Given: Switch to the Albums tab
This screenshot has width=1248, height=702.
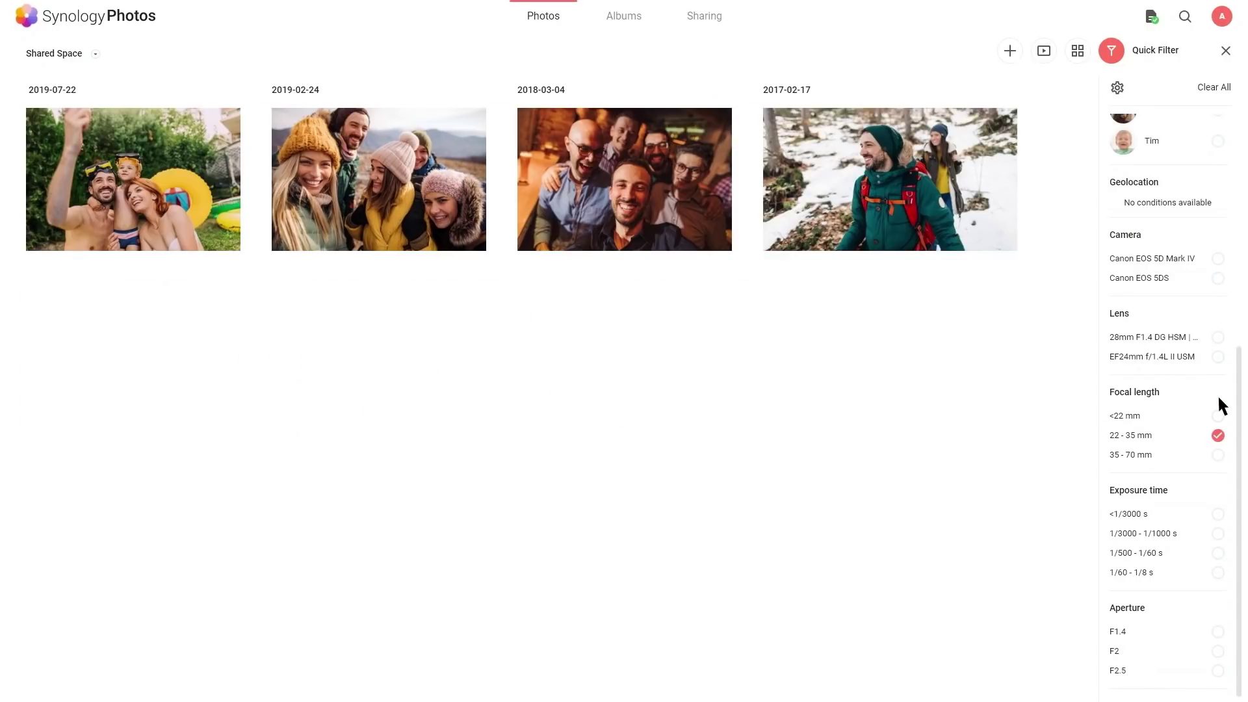Looking at the screenshot, I should (x=624, y=16).
